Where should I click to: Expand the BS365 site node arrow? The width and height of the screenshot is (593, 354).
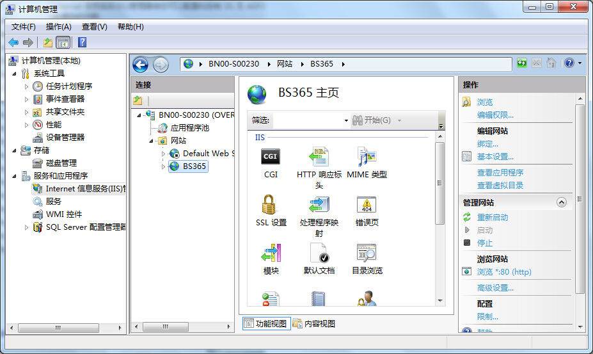click(163, 166)
